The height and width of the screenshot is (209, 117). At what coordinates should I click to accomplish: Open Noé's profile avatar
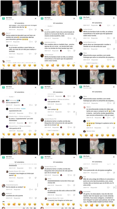[81, 178]
